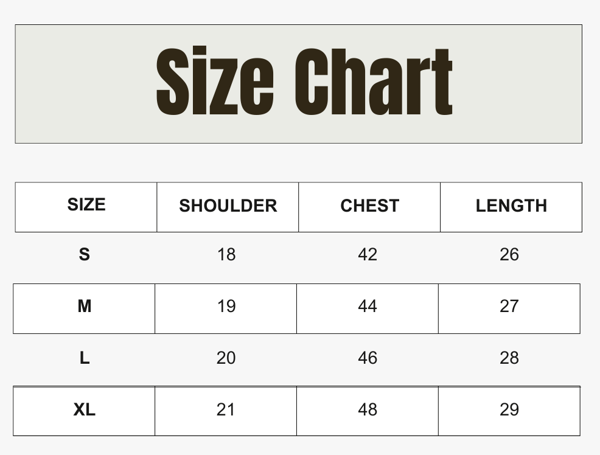Click the S size row label
This screenshot has width=600, height=455.
click(x=84, y=255)
